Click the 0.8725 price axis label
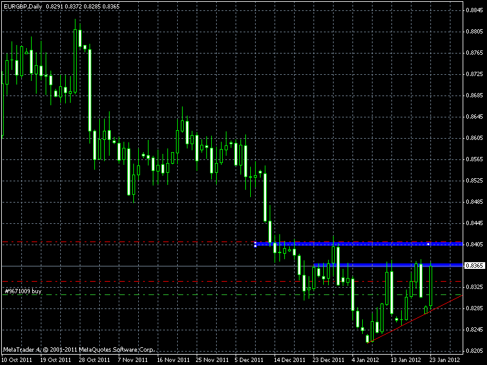Viewport: 487px width, 365px height. tap(475, 74)
